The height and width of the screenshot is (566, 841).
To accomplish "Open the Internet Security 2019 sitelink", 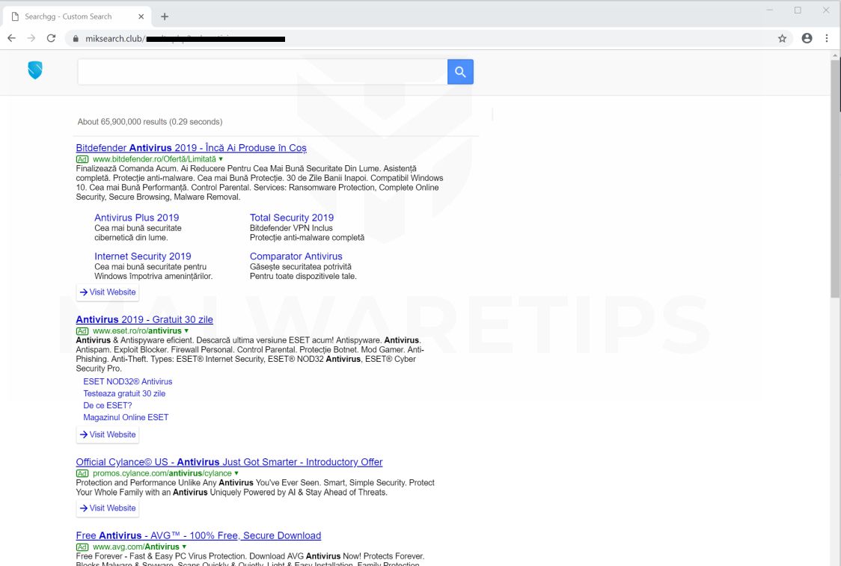I will pyautogui.click(x=143, y=256).
